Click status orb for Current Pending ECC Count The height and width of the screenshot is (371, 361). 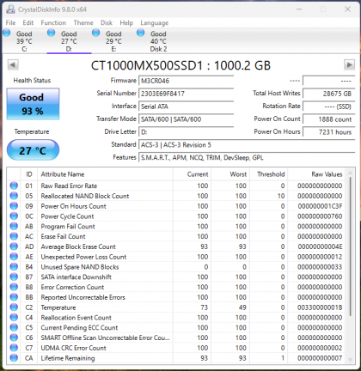(x=14, y=328)
